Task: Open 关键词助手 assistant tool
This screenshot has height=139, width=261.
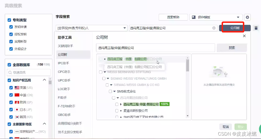Action: point(65,46)
